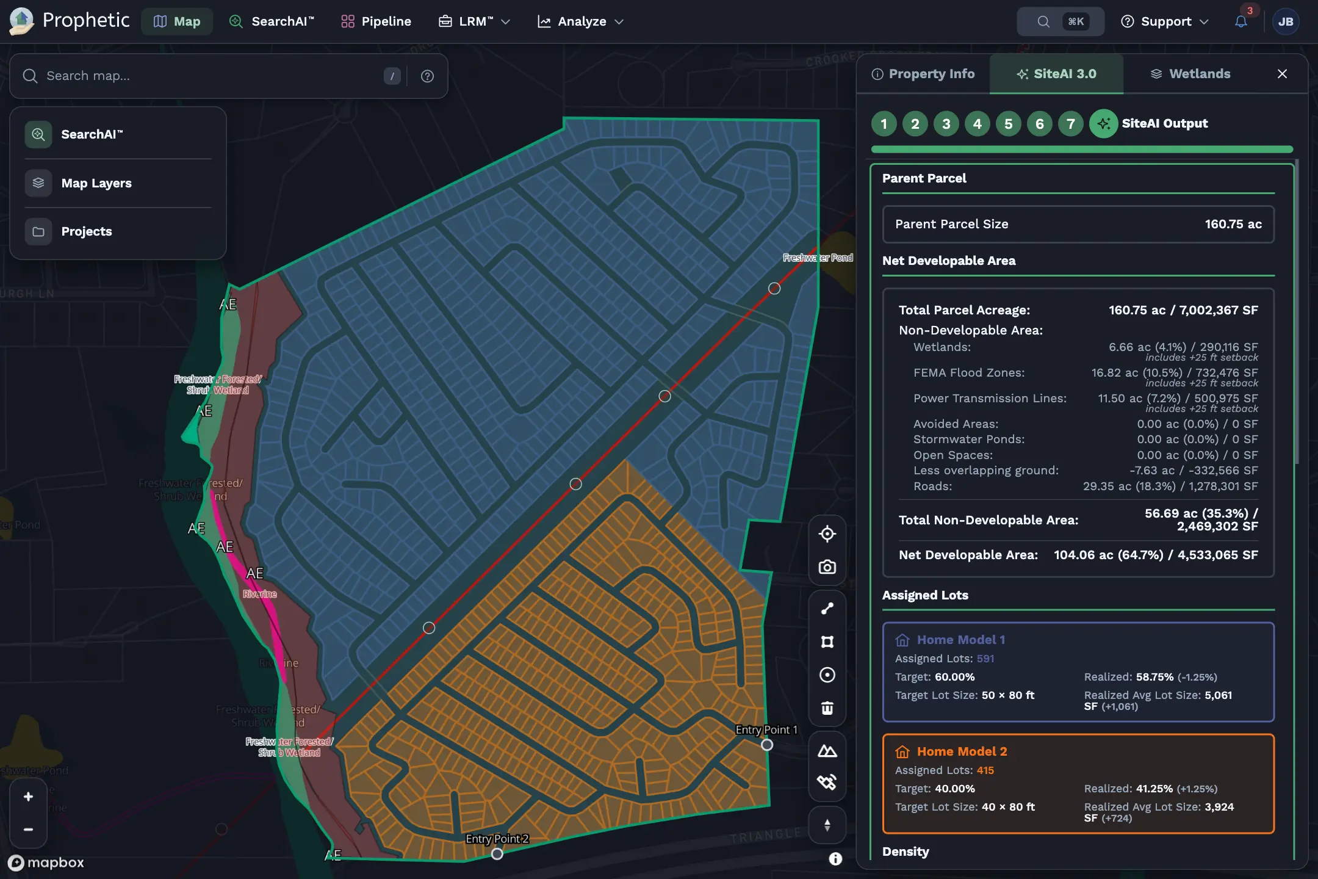Screen dimensions: 1318x879
Task: Click Entry Point 1 map marker
Action: [x=767, y=745]
